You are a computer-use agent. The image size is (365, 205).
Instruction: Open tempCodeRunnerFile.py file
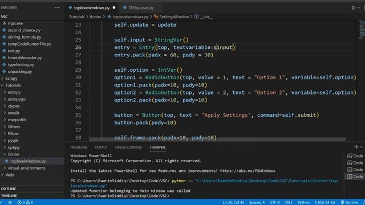click(29, 44)
